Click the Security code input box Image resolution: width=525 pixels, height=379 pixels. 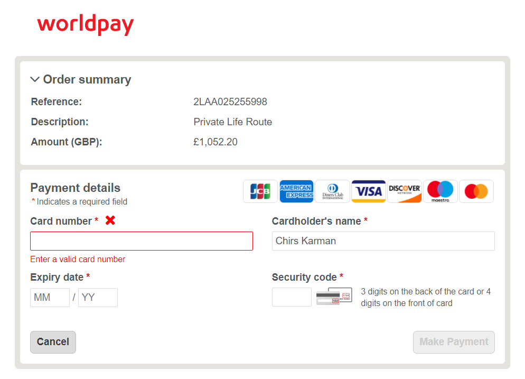pyautogui.click(x=292, y=297)
